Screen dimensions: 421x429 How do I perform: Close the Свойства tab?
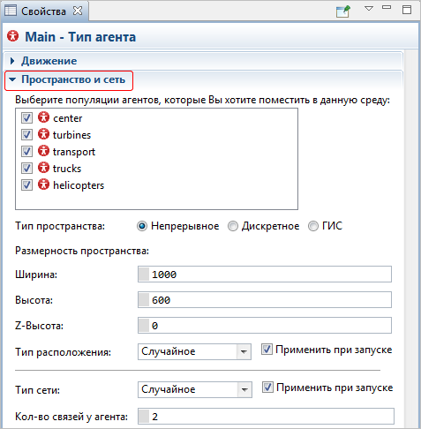pos(78,11)
